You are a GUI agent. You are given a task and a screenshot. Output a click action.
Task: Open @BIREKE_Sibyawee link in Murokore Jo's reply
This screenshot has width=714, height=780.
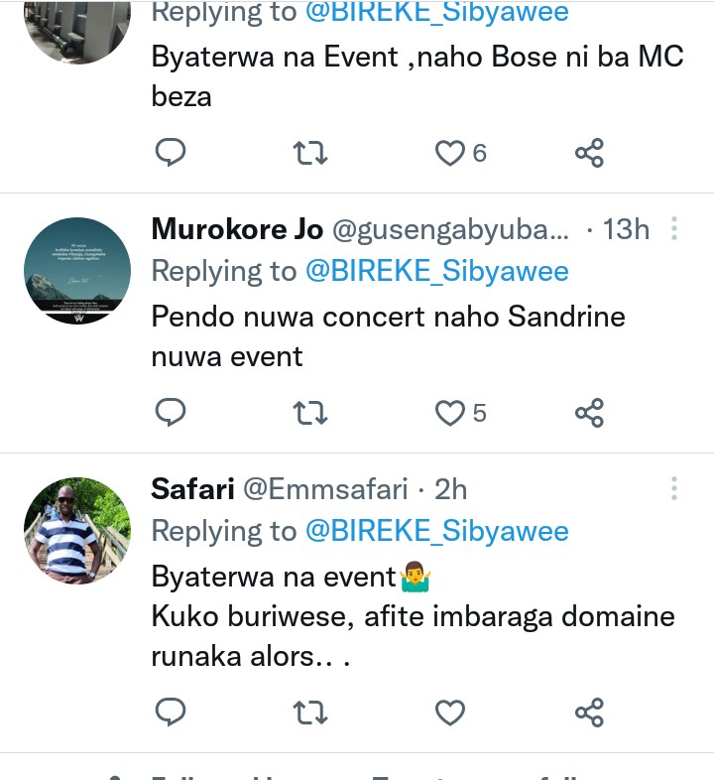[x=436, y=271]
